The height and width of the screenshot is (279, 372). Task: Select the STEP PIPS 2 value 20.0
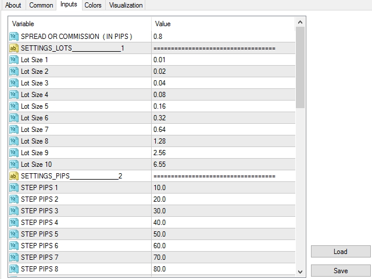tap(159, 199)
